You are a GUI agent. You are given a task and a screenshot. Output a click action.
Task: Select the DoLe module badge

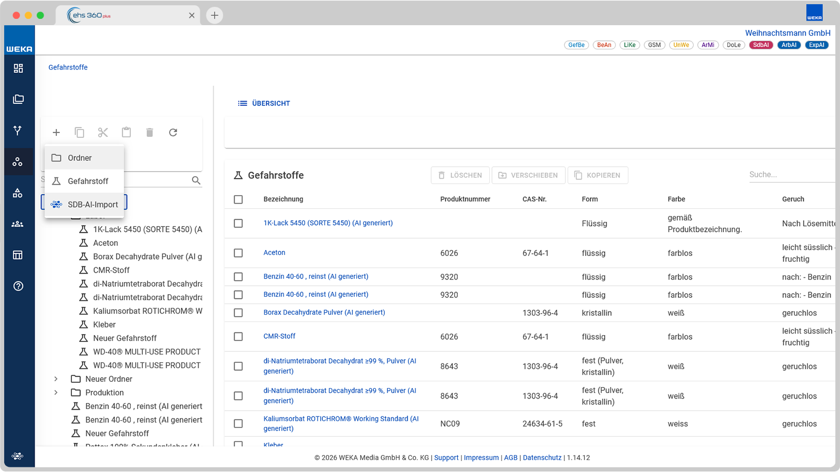point(734,45)
